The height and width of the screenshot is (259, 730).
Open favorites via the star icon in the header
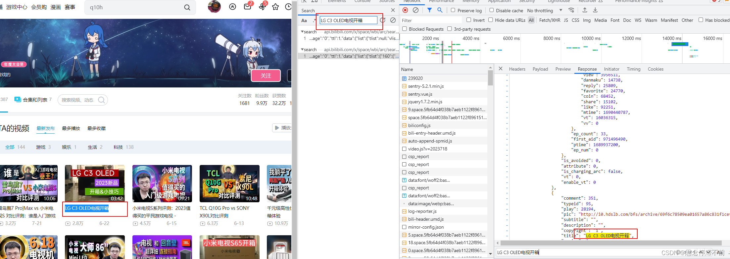pyautogui.click(x=275, y=7)
